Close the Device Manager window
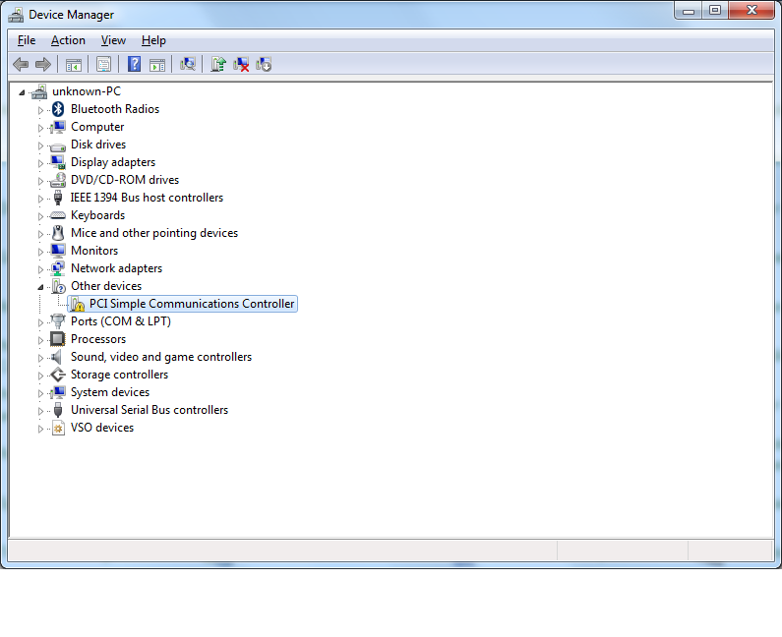 (x=752, y=11)
